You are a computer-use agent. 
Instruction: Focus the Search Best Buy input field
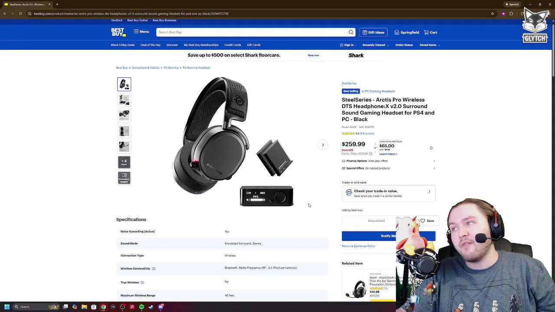(x=251, y=32)
